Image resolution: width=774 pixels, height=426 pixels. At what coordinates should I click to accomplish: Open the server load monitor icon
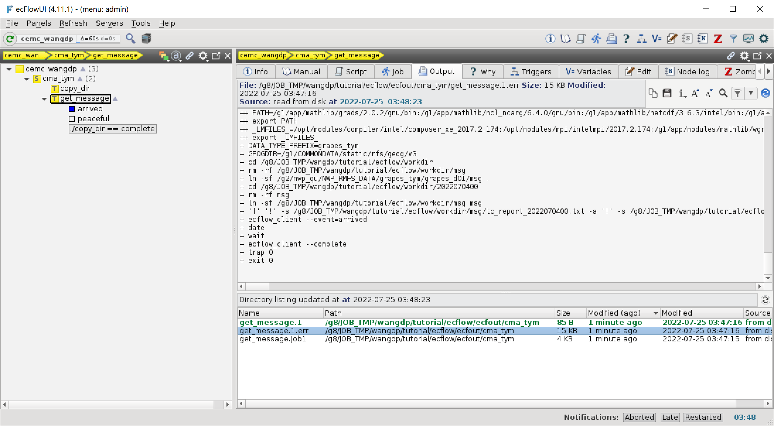(749, 39)
